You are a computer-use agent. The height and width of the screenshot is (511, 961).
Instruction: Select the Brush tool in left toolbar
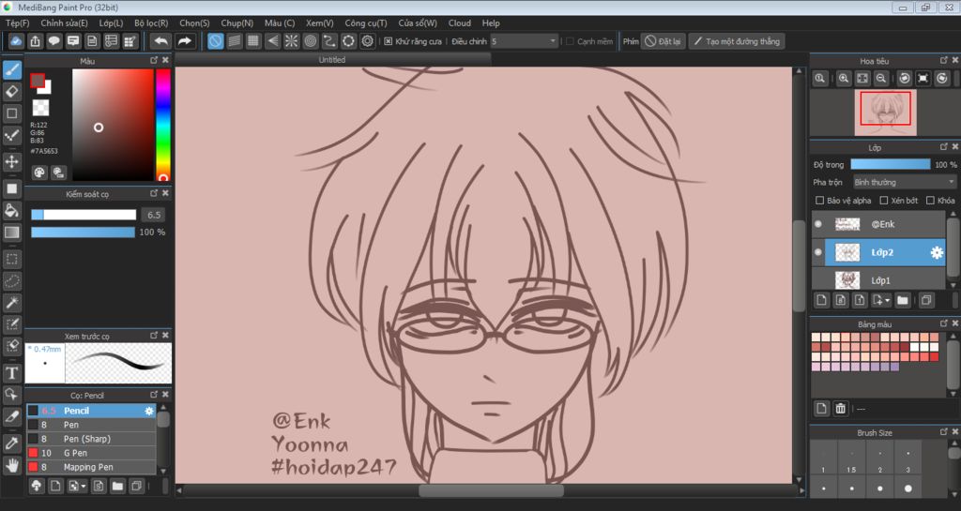(x=11, y=69)
